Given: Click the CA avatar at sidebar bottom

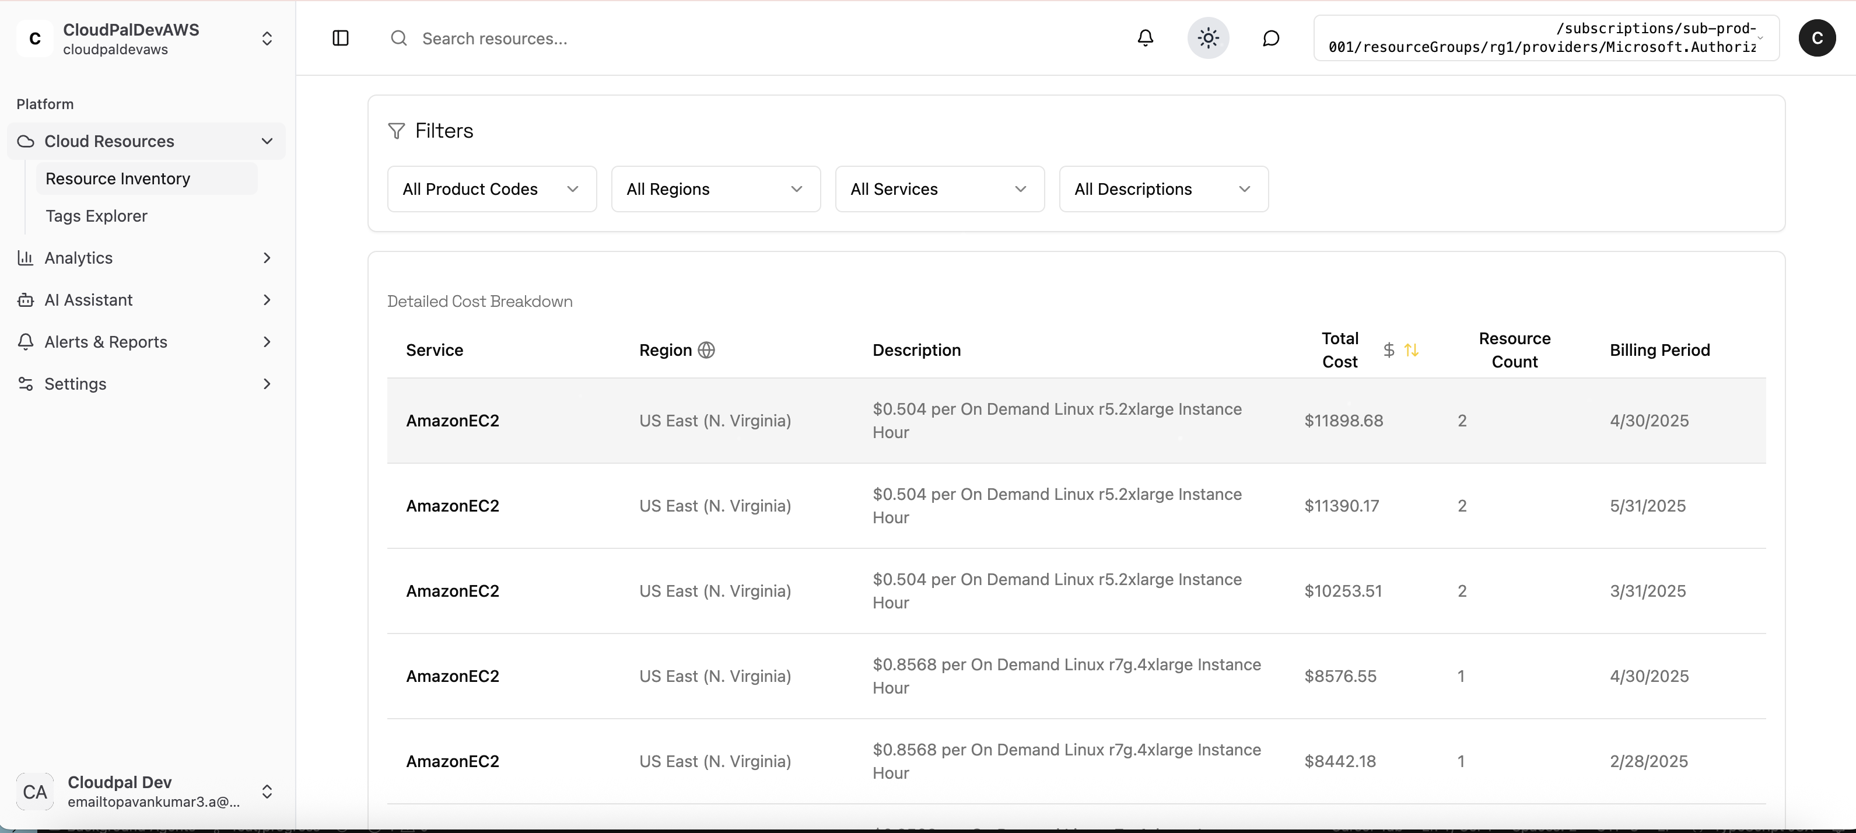Looking at the screenshot, I should click(x=34, y=792).
